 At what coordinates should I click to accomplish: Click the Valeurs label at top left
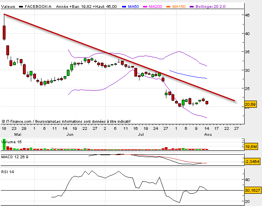coord(8,7)
